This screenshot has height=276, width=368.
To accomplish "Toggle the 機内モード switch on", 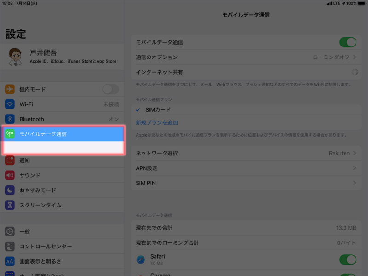I will pyautogui.click(x=110, y=89).
